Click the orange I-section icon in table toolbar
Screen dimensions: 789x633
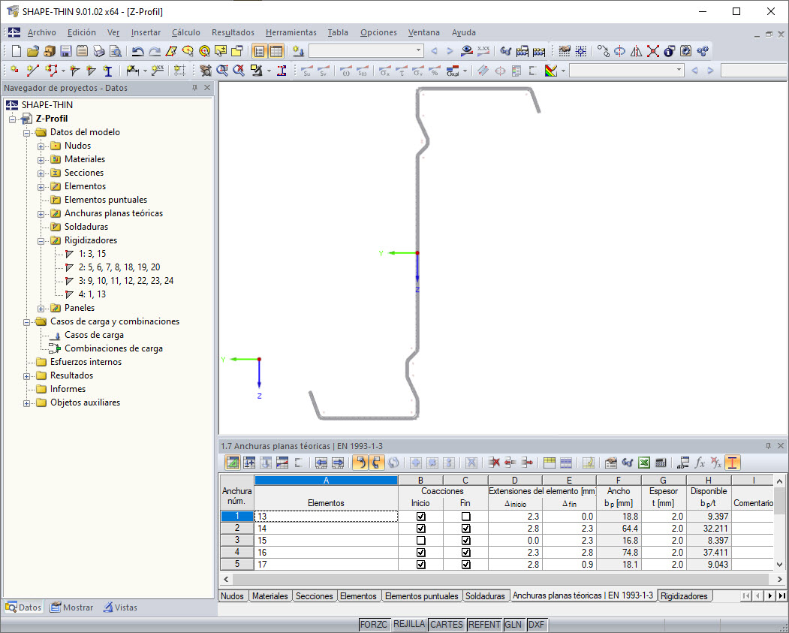733,463
